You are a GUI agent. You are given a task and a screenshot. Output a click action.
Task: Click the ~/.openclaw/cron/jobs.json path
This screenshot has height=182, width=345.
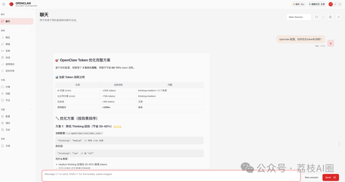pos(84,133)
